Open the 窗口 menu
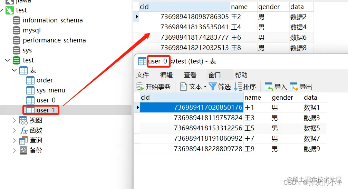Viewport: 348px width, 189px height. (x=215, y=75)
